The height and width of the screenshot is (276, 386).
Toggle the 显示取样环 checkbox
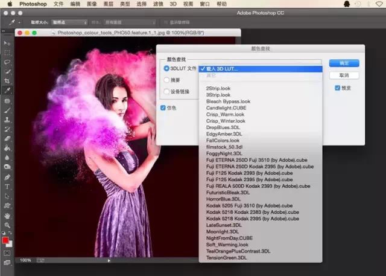[x=166, y=22]
